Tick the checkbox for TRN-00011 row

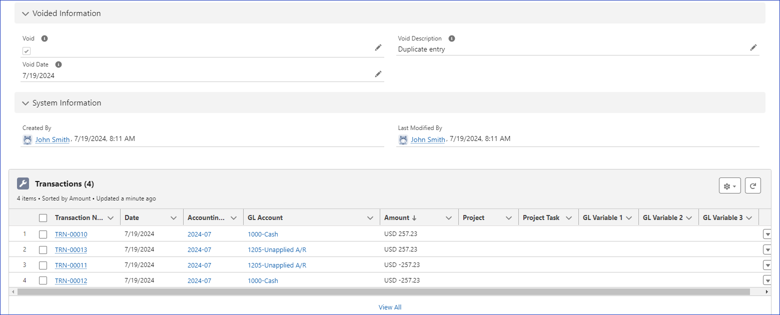click(x=43, y=265)
